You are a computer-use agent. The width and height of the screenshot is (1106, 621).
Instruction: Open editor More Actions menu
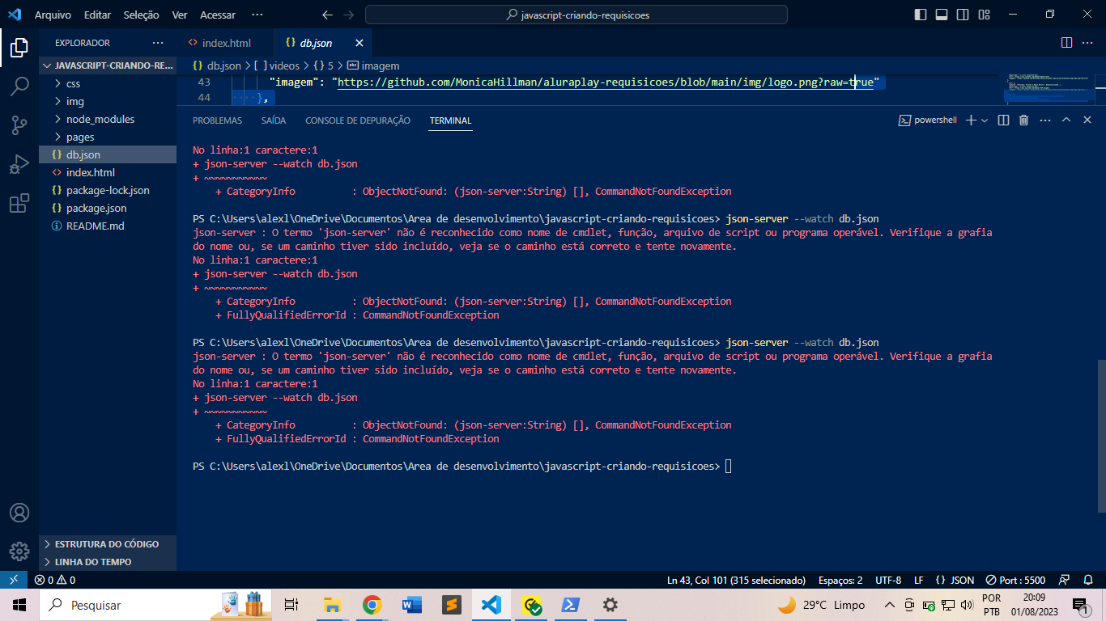(1087, 43)
